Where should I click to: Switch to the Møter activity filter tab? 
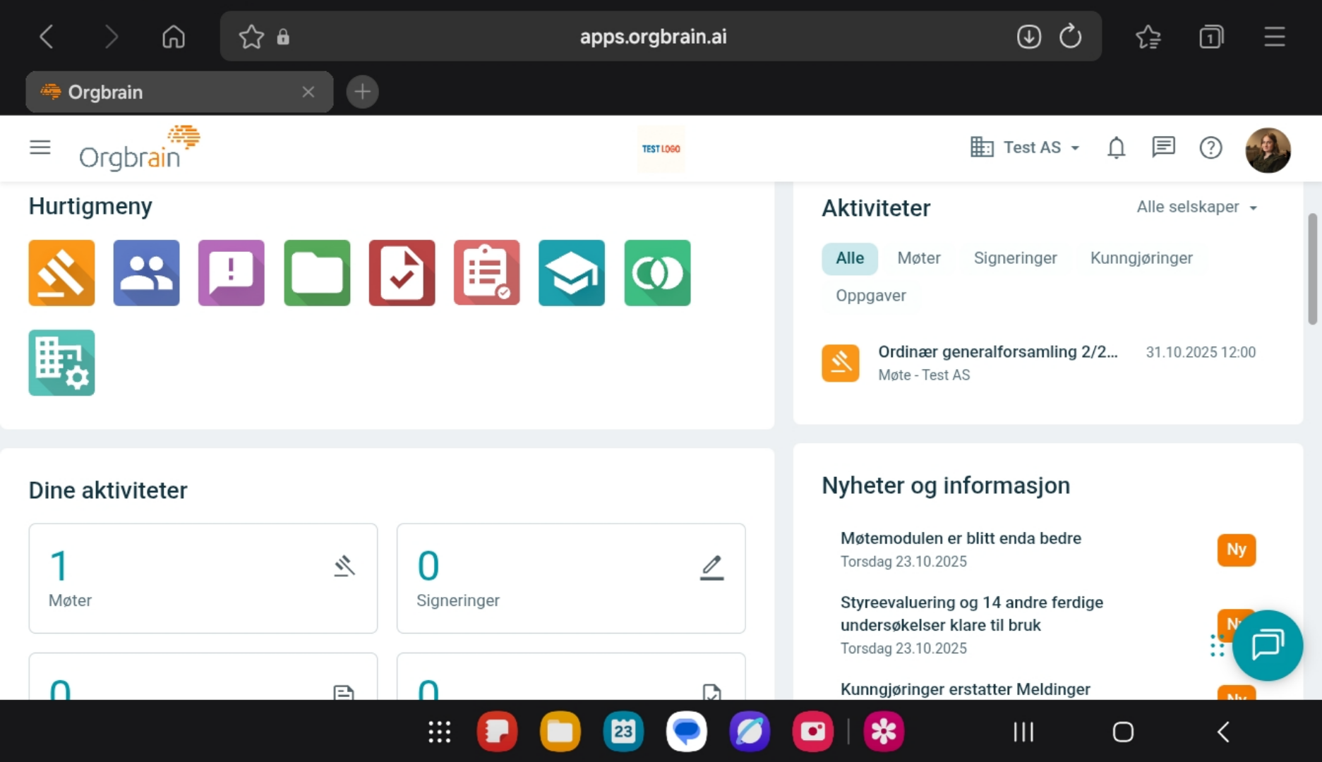point(918,258)
